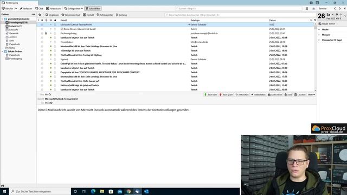Open Microsoft Edge from the taskbar
Image resolution: width=347 pixels, height=195 pixels.
[93, 191]
